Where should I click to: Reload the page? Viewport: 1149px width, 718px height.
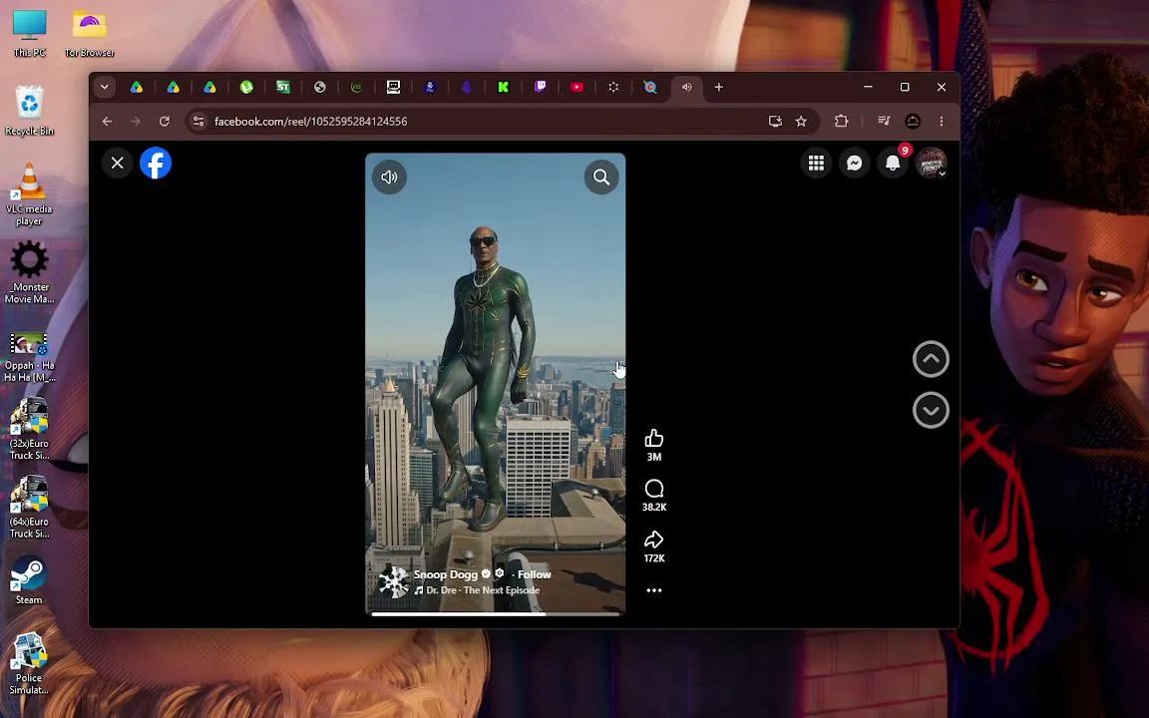(165, 121)
